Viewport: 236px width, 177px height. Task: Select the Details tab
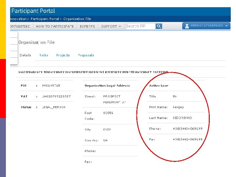(25, 55)
